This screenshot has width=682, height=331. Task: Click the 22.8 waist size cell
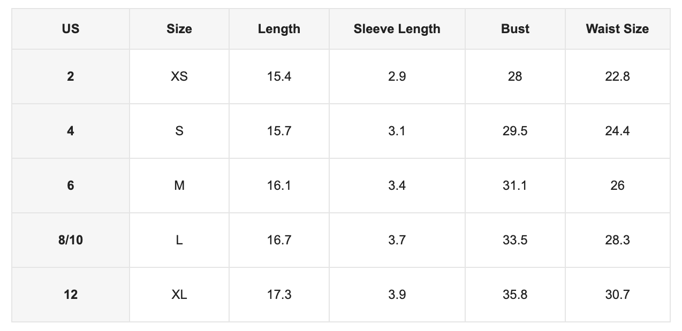click(617, 76)
